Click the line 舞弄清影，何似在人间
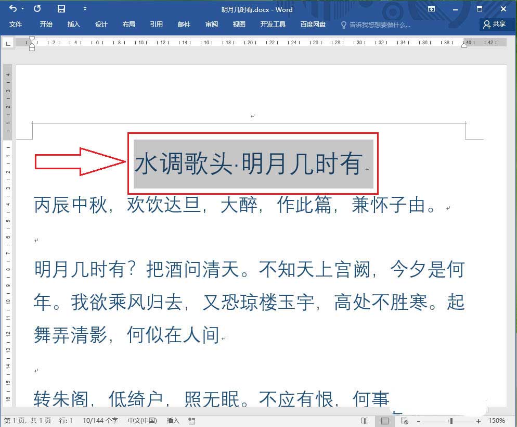Viewport: 517px width, 427px height. tap(126, 335)
